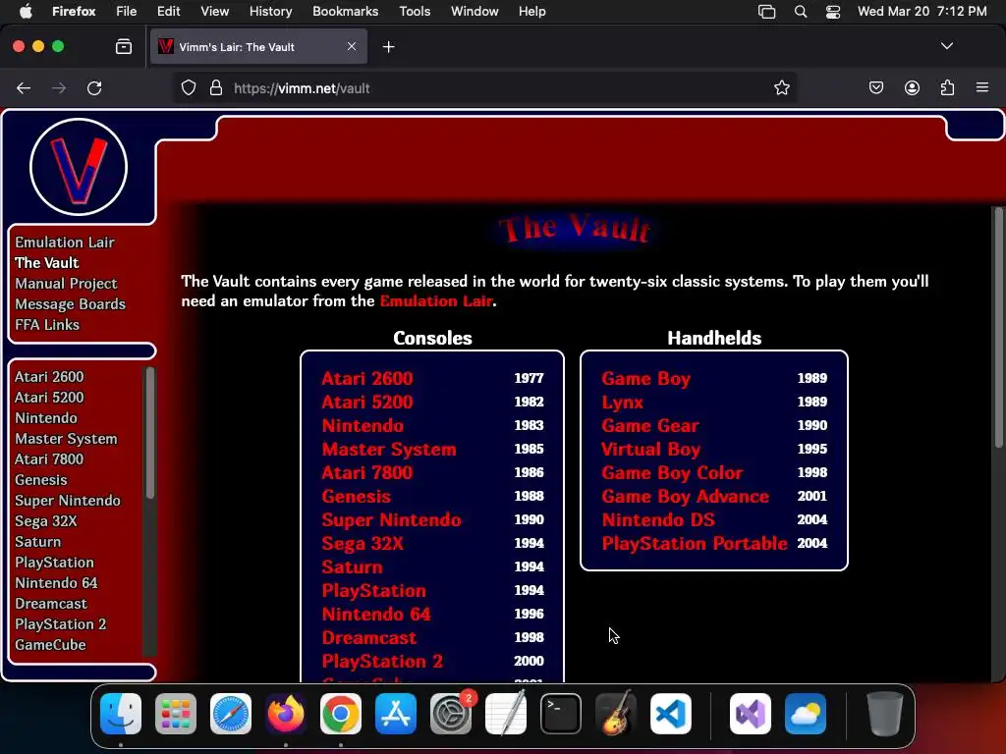Open Finder from the dock
The image size is (1006, 754).
(x=121, y=714)
